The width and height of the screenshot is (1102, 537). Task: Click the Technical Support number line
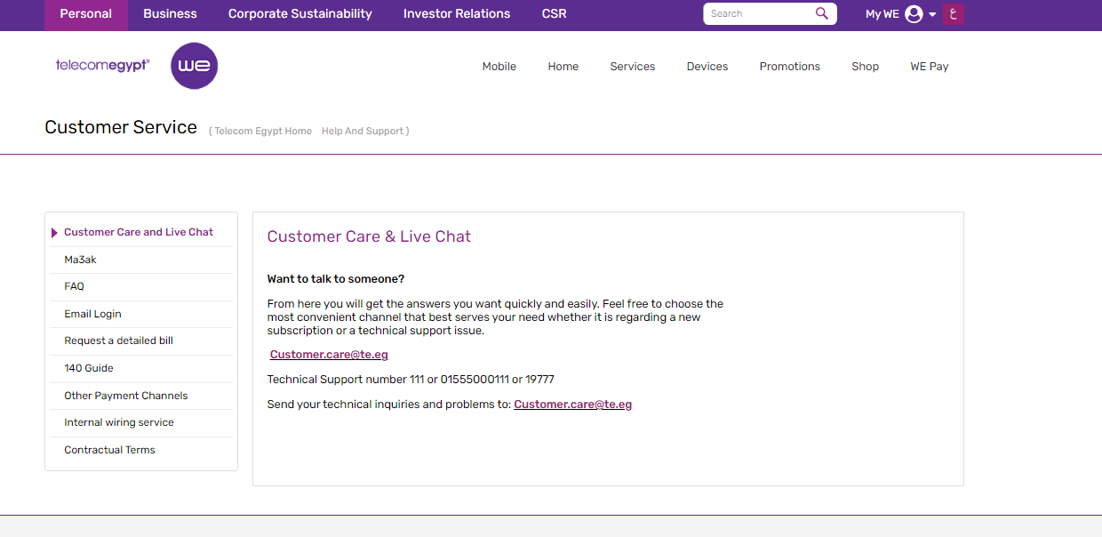click(411, 380)
